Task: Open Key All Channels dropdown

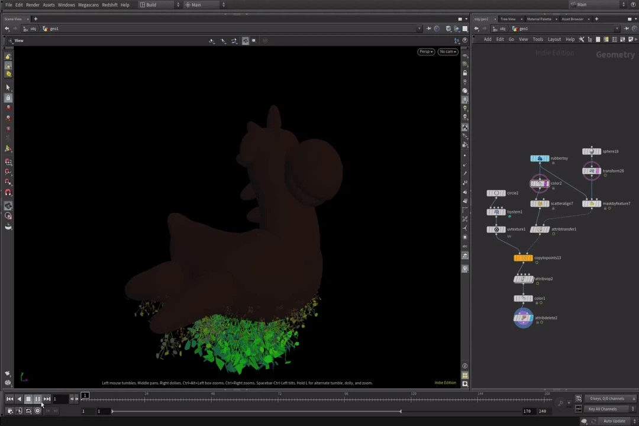Action: pos(609,409)
